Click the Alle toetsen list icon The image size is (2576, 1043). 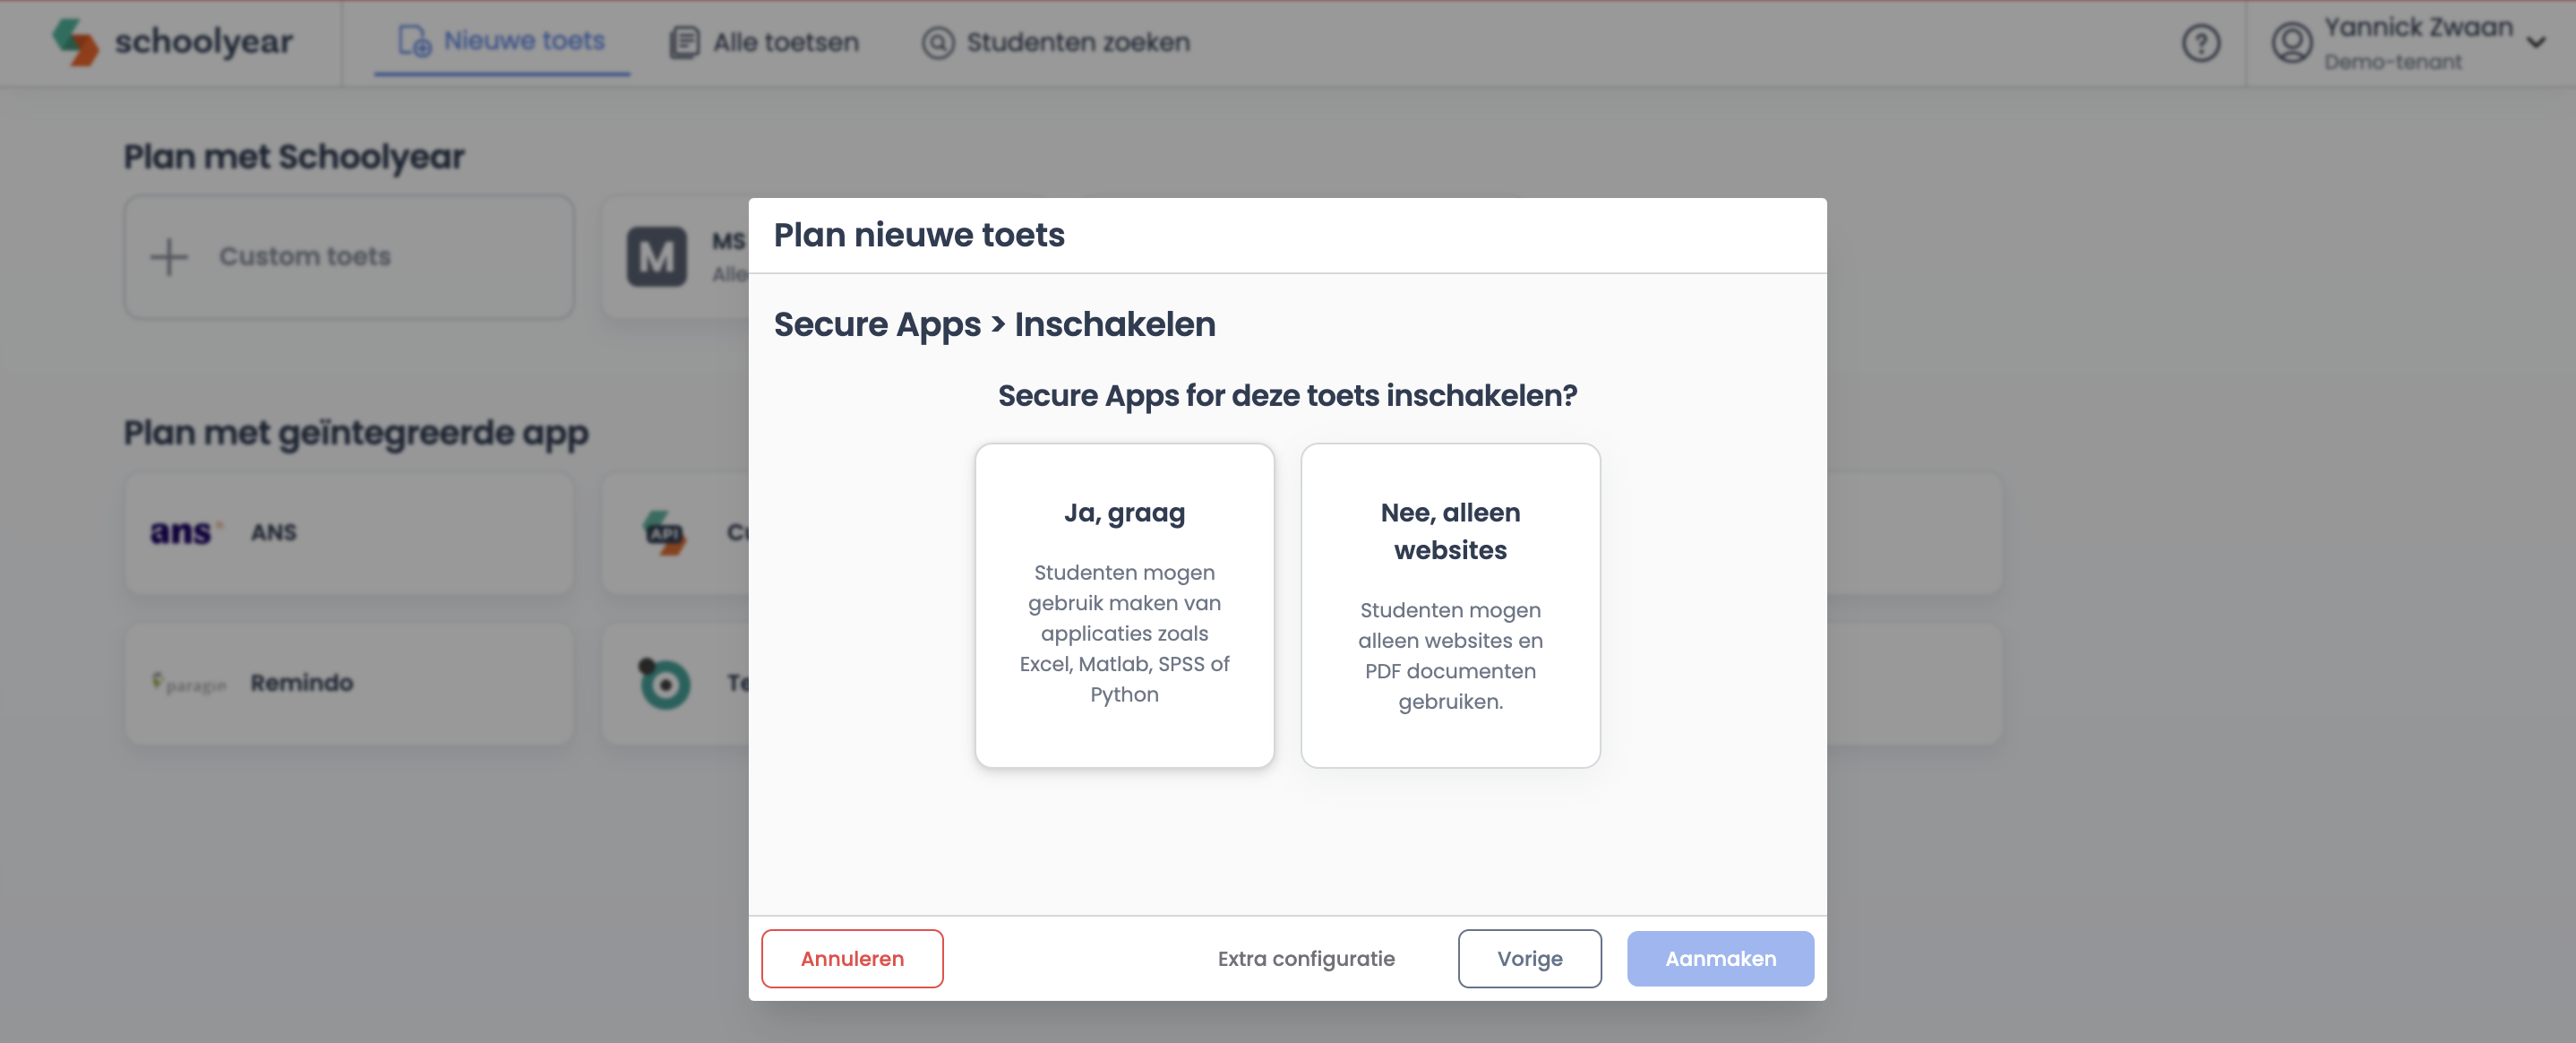684,42
